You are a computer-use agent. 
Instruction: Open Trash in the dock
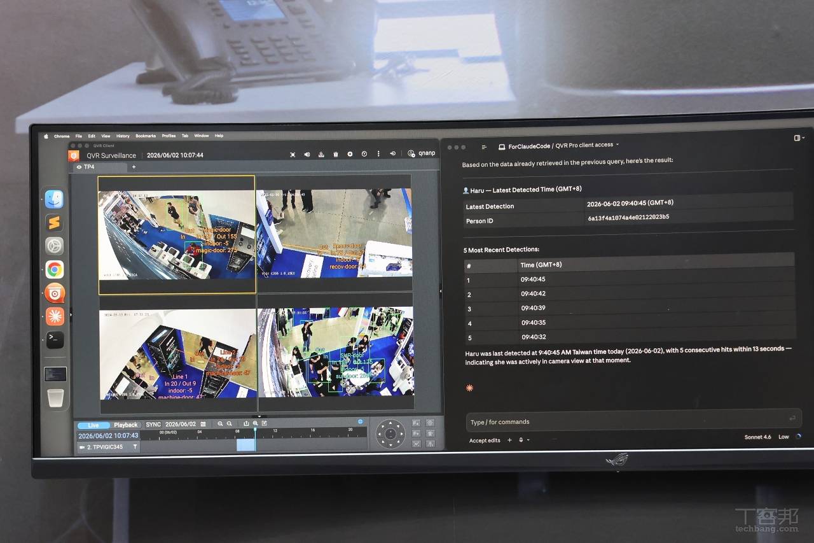tap(55, 398)
